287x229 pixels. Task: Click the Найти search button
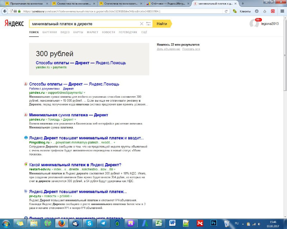pyautogui.click(x=162, y=24)
